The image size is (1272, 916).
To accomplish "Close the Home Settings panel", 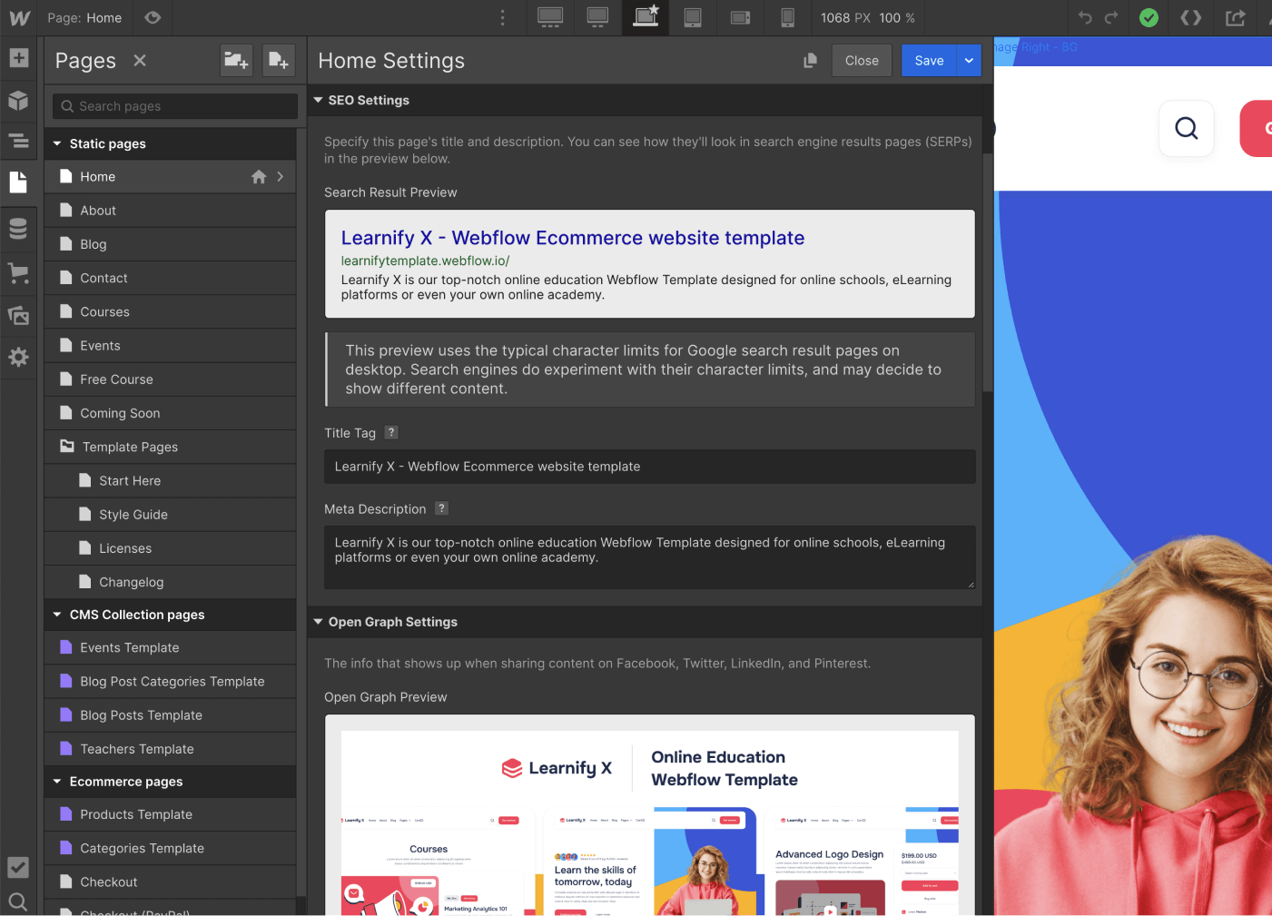I will pos(861,60).
